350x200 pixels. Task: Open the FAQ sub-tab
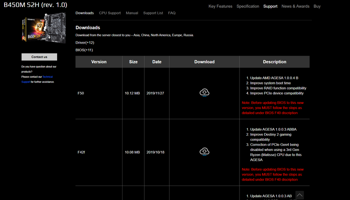click(171, 13)
